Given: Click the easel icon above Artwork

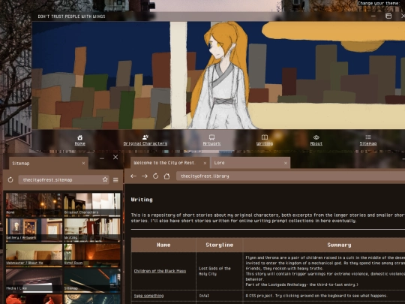Looking at the screenshot, I should coord(211,137).
